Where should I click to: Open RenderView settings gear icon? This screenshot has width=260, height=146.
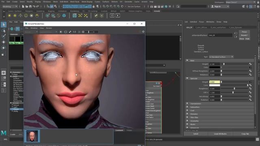[x=143, y=32]
